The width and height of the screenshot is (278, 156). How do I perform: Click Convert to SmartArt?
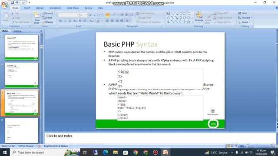(149, 22)
